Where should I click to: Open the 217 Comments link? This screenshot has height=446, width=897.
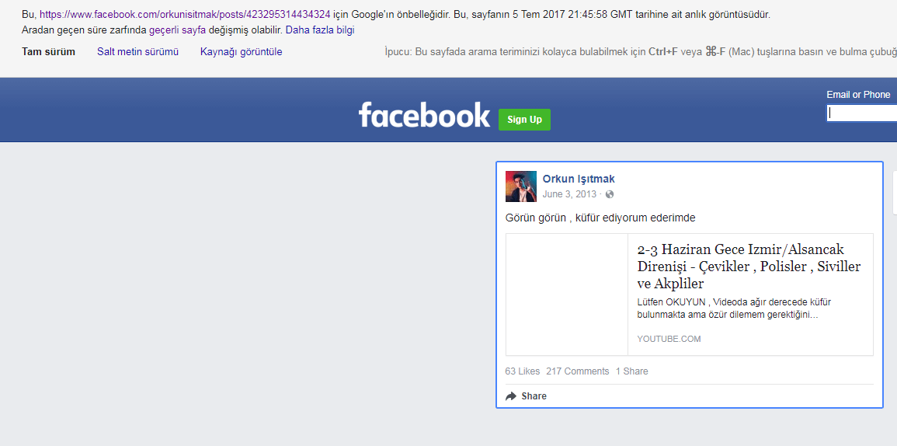click(x=577, y=371)
